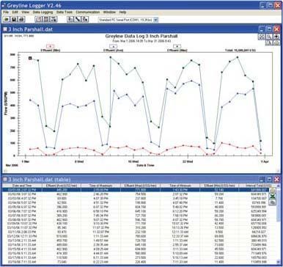The image size is (283, 267).
Task: Open file using toolbar folder icon
Action: 7,20
